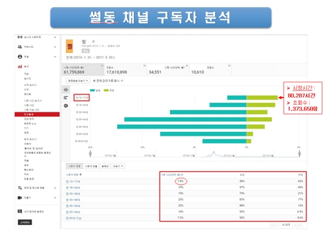Toggle the percent-of-total display checkbox

pos(94,81)
